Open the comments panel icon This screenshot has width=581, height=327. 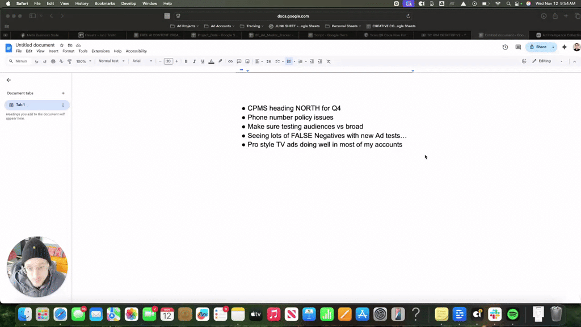coord(518,47)
